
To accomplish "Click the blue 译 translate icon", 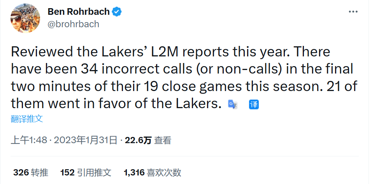I will click(x=254, y=104).
